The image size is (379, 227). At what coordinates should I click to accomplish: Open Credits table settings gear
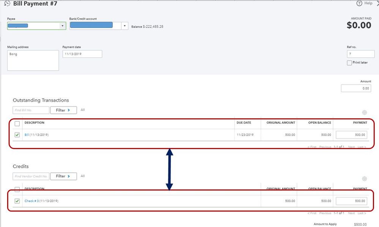click(x=365, y=179)
